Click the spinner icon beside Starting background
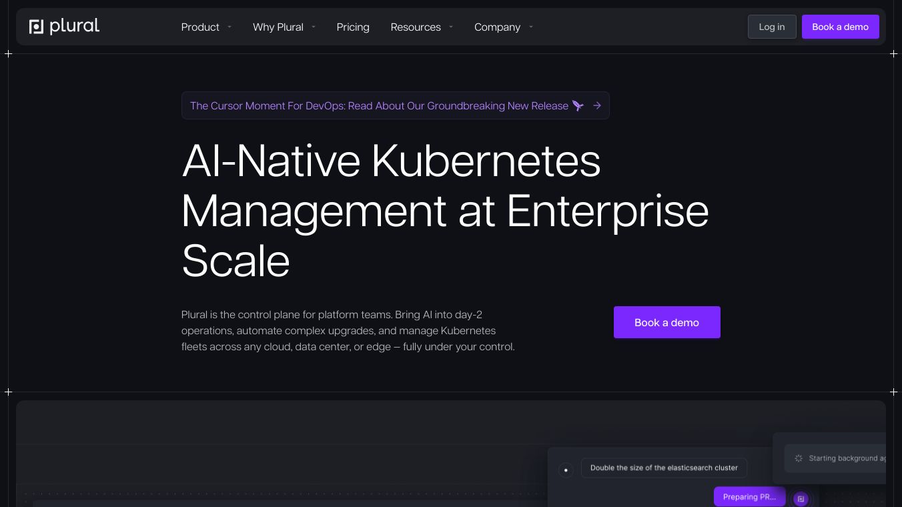 (799, 458)
